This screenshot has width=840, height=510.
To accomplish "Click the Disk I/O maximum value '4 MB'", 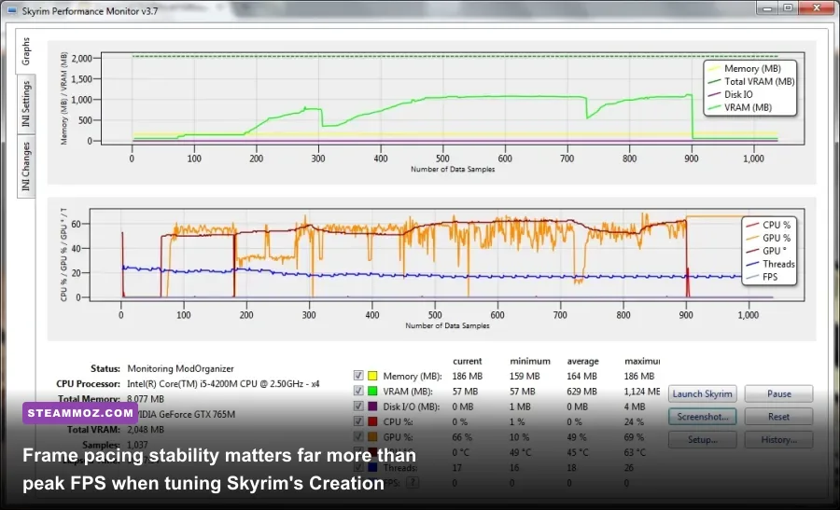I will click(x=635, y=407).
